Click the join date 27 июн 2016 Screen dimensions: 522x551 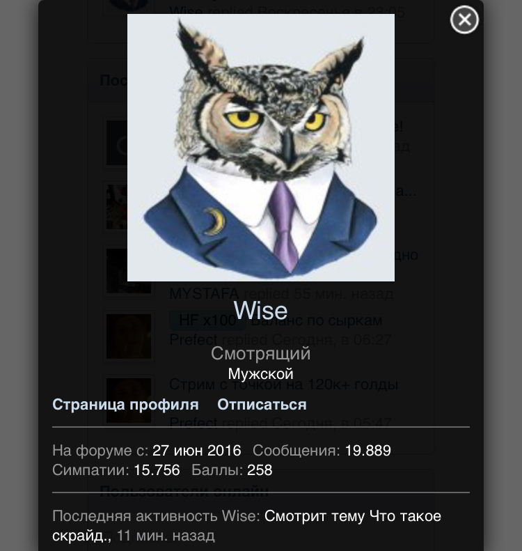[x=196, y=451]
